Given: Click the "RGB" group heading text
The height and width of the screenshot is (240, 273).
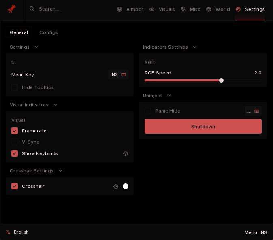Looking at the screenshot, I should [149, 62].
